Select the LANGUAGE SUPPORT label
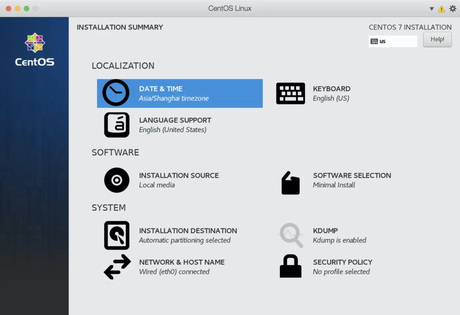 coord(175,120)
